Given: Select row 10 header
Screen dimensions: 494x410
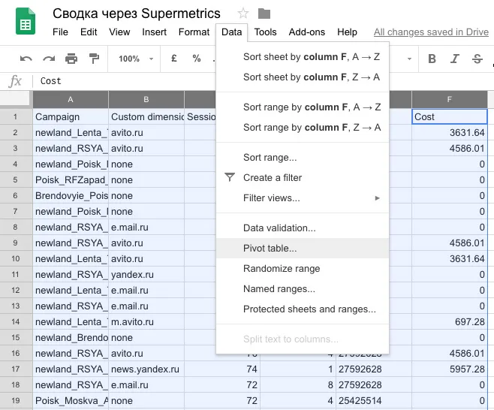Looking at the screenshot, I should (16, 259).
